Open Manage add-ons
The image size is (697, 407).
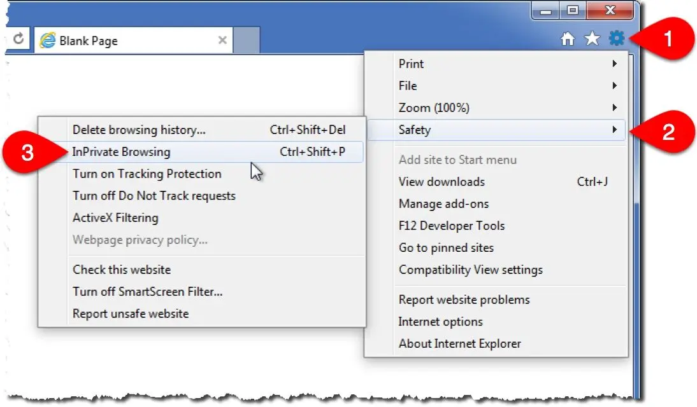496,203
